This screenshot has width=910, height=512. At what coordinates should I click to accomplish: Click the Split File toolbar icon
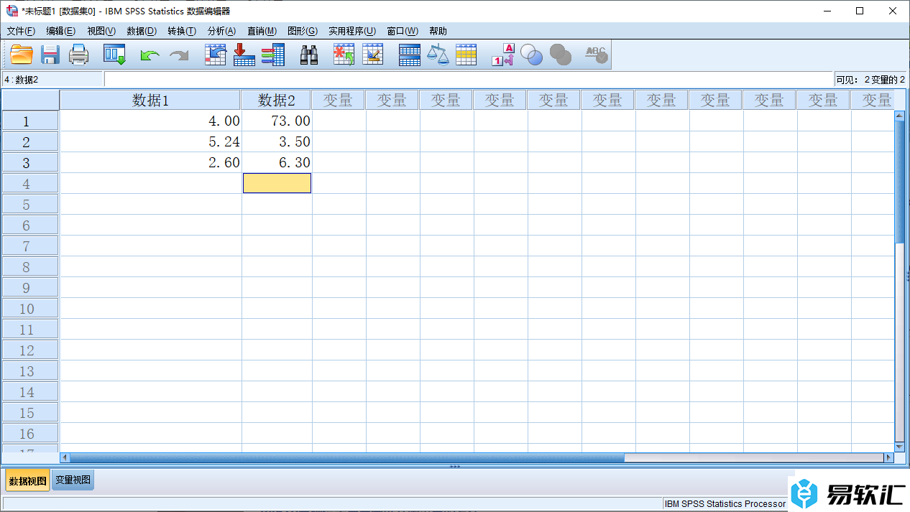click(409, 55)
